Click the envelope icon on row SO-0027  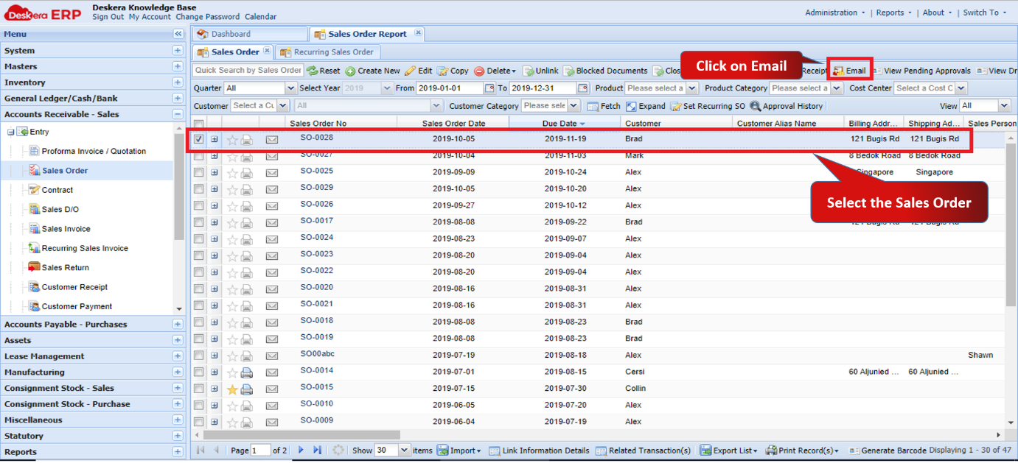(x=272, y=155)
